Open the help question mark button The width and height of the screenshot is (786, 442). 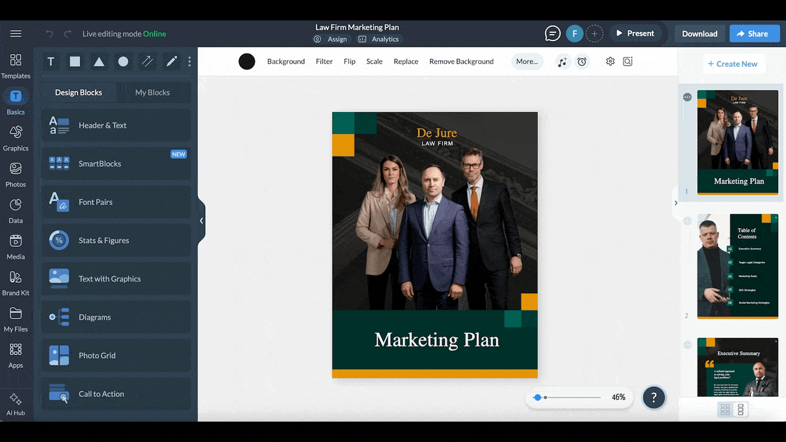[654, 397]
